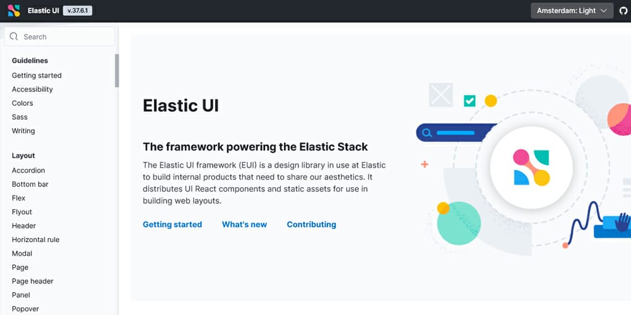This screenshot has height=315, width=631.
Task: Open the Amsterdam: Light theme dropdown
Action: click(572, 11)
